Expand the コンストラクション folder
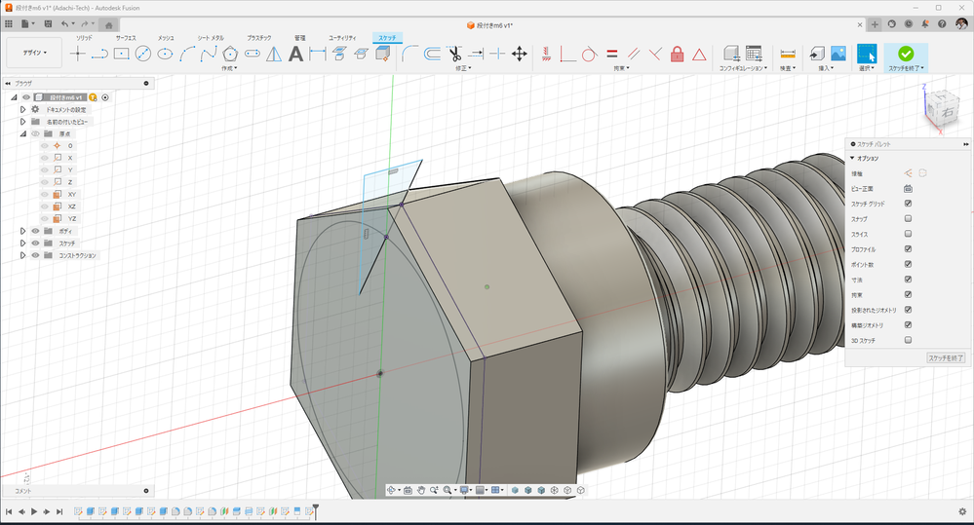974x525 pixels. click(23, 255)
